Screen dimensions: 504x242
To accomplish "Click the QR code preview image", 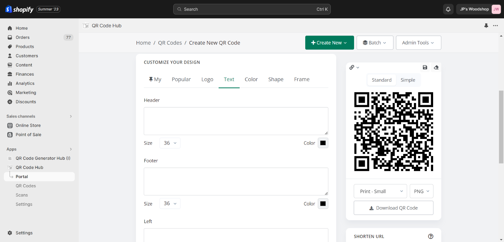I will coord(393,131).
